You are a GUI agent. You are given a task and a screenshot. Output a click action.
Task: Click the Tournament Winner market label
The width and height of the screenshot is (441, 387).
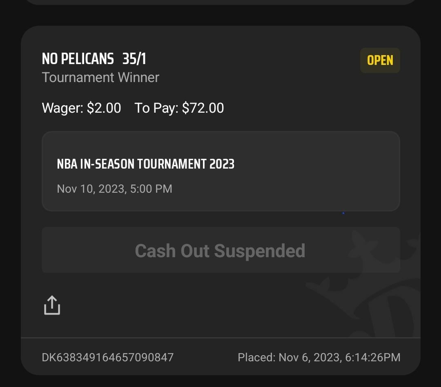click(x=100, y=77)
